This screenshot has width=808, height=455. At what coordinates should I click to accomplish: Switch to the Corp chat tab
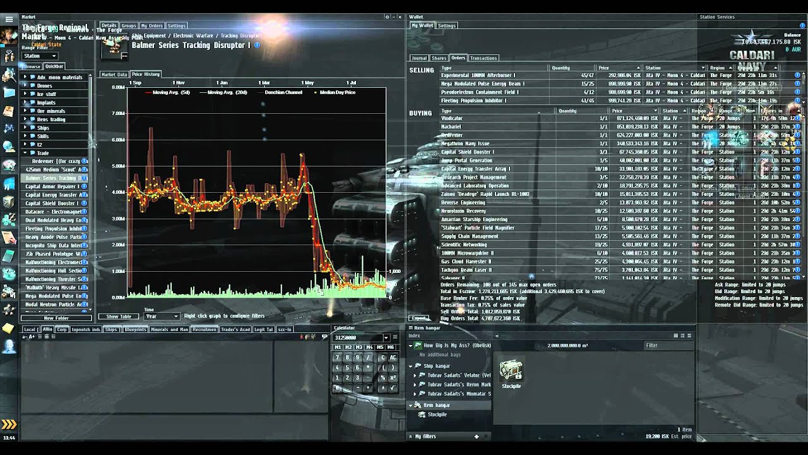point(62,329)
